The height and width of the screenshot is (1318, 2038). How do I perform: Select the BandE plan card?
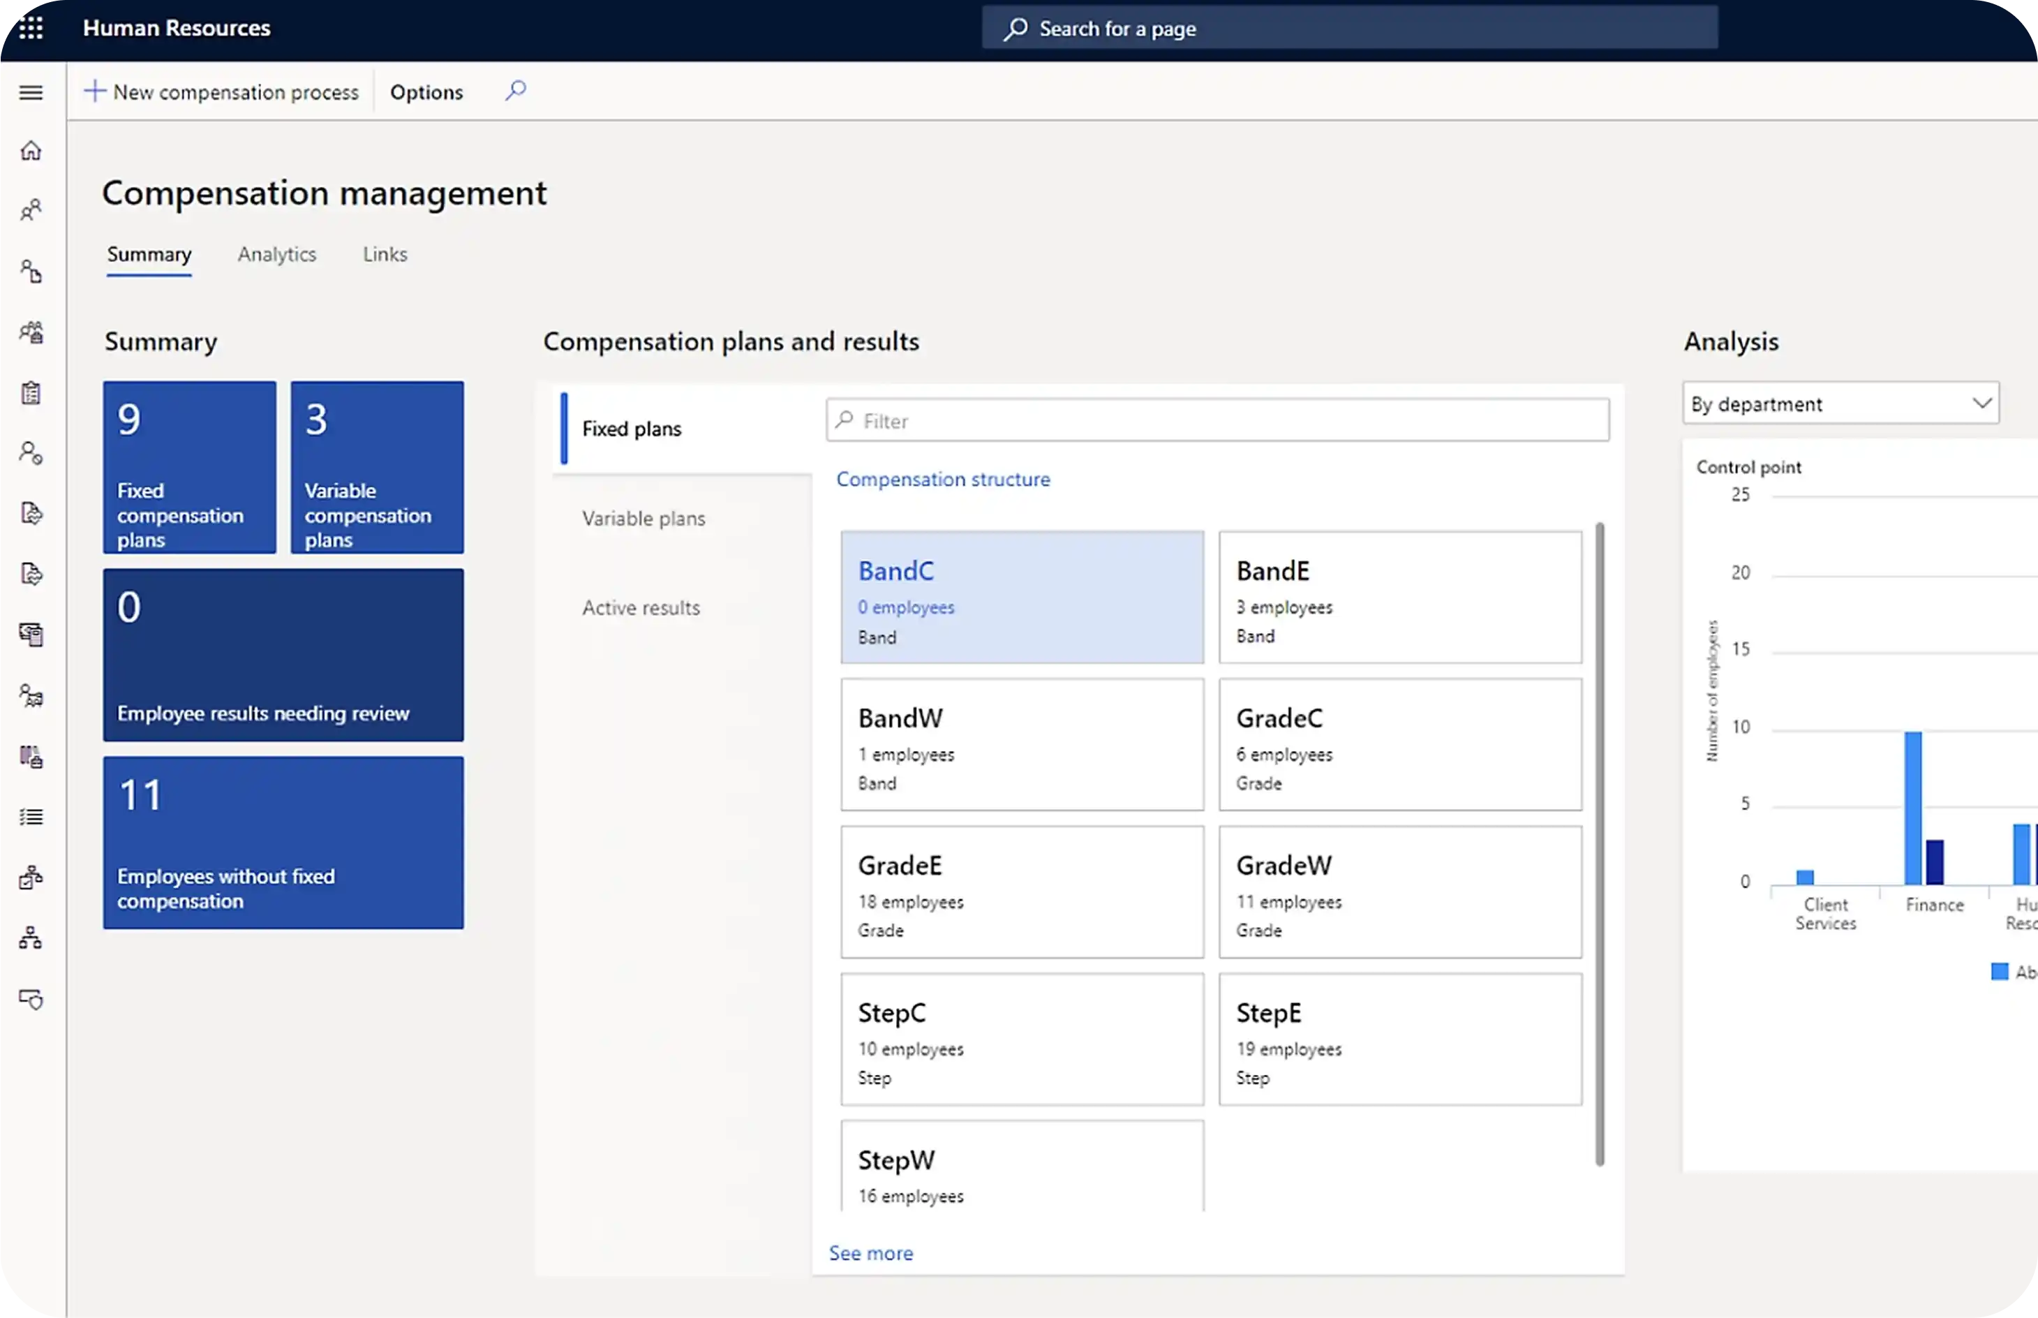[x=1400, y=598]
